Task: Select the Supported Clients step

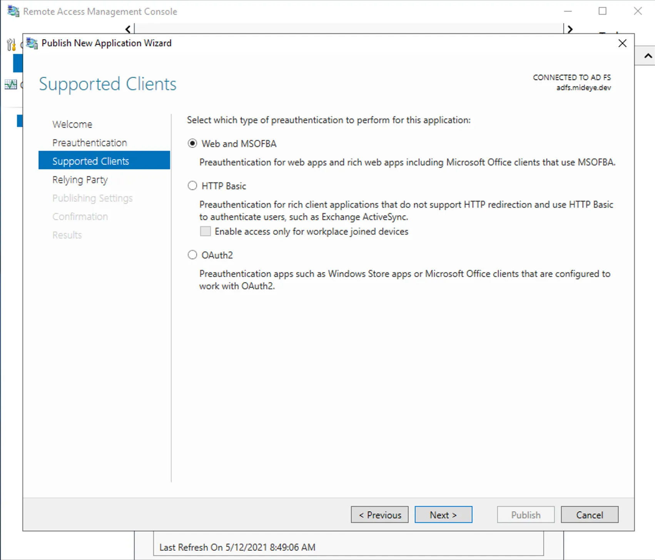Action: click(x=91, y=161)
